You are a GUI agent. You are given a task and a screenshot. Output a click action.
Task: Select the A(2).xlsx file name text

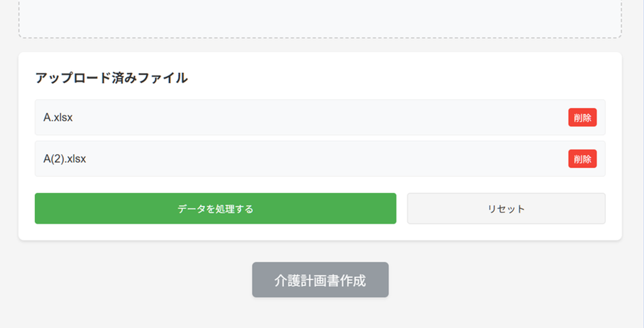click(x=65, y=159)
